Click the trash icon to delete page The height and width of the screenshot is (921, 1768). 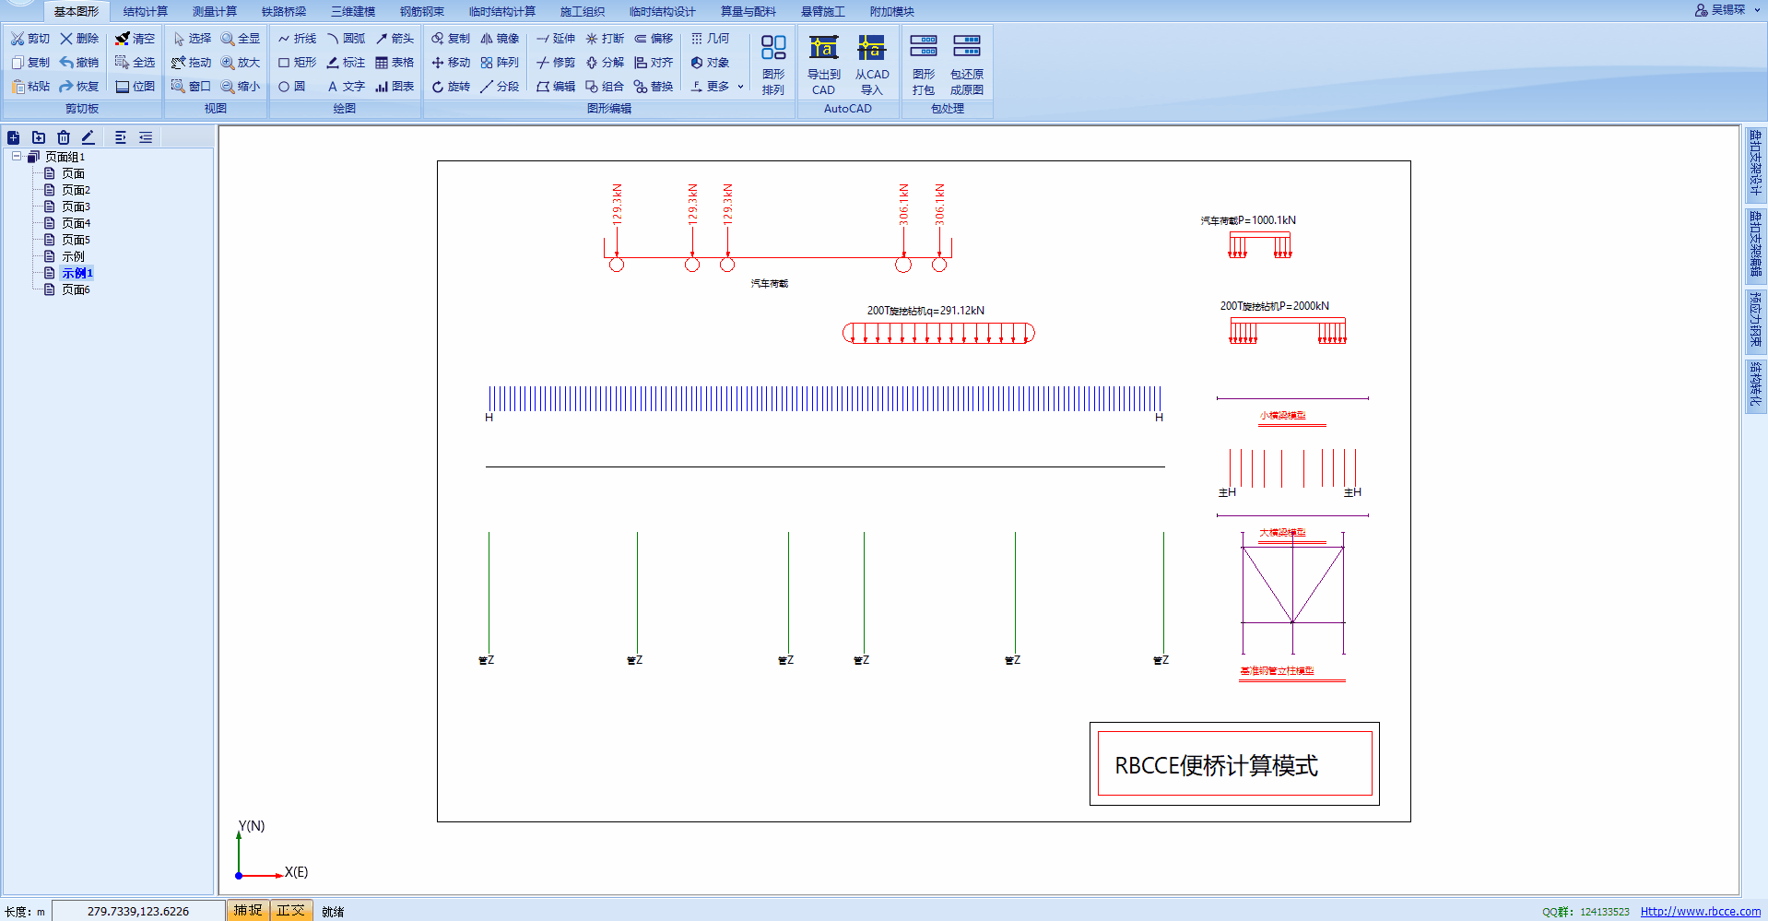click(64, 137)
